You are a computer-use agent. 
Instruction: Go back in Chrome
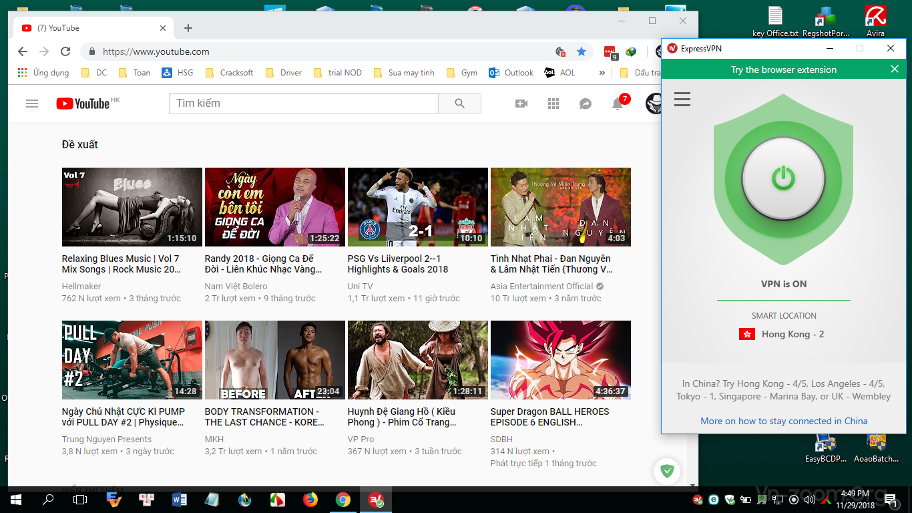point(22,51)
